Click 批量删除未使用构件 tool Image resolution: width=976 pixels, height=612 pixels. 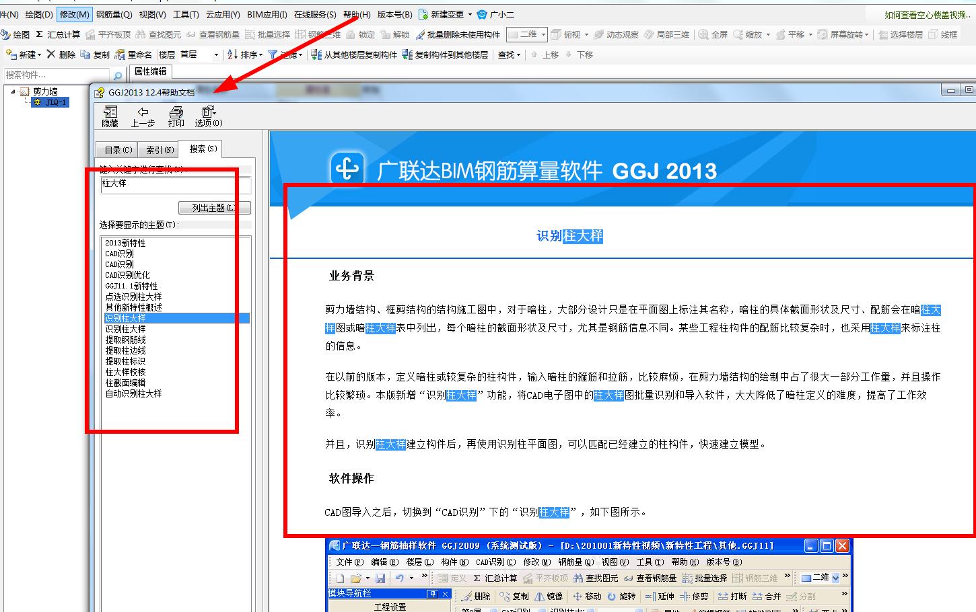(x=458, y=34)
